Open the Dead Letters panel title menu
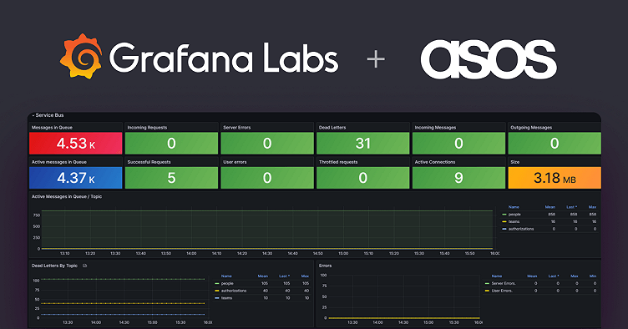 coord(332,128)
